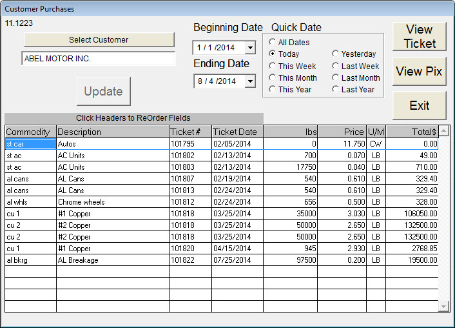The image size is (455, 328).
Task: Click the Beginning Date value 1/1/2014
Action: (216, 48)
